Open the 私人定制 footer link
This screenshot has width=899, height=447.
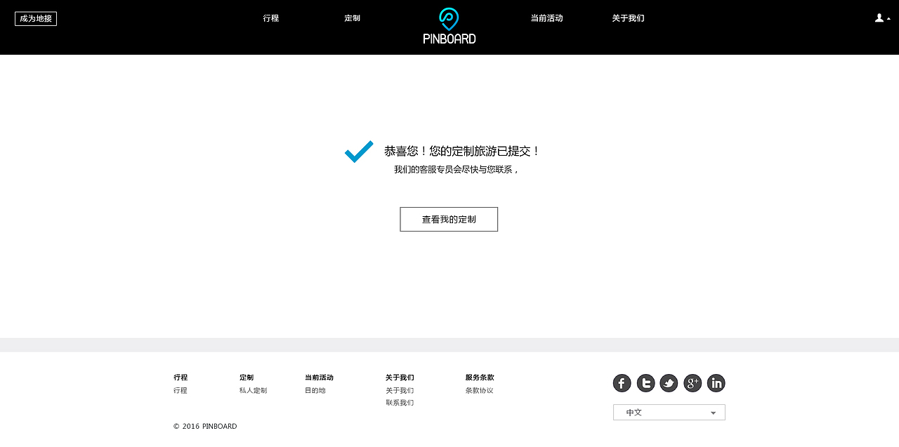pos(252,390)
